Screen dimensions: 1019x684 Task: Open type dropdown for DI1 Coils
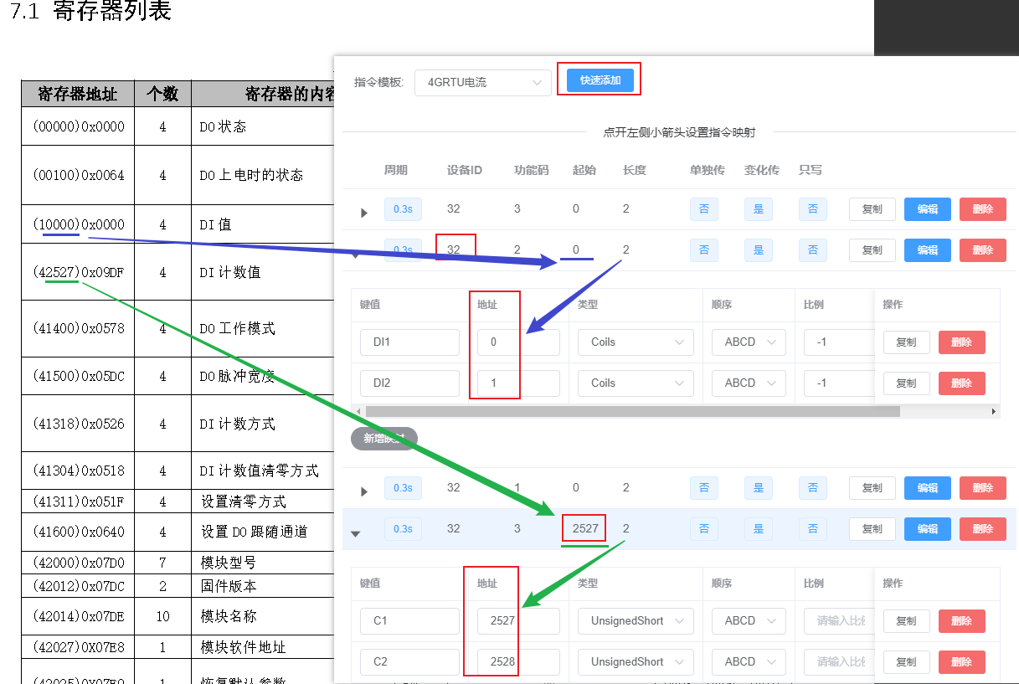pos(636,342)
